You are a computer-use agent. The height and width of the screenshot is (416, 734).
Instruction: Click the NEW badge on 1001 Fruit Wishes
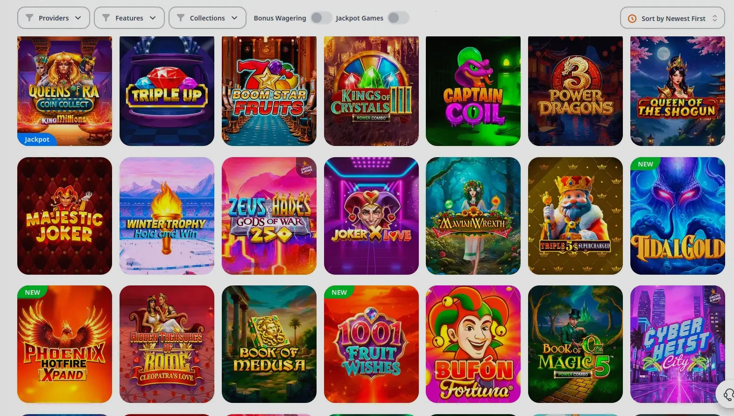[339, 292]
